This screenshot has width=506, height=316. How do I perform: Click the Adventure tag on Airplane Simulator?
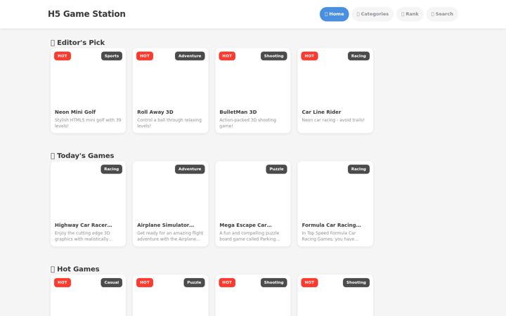pos(190,169)
